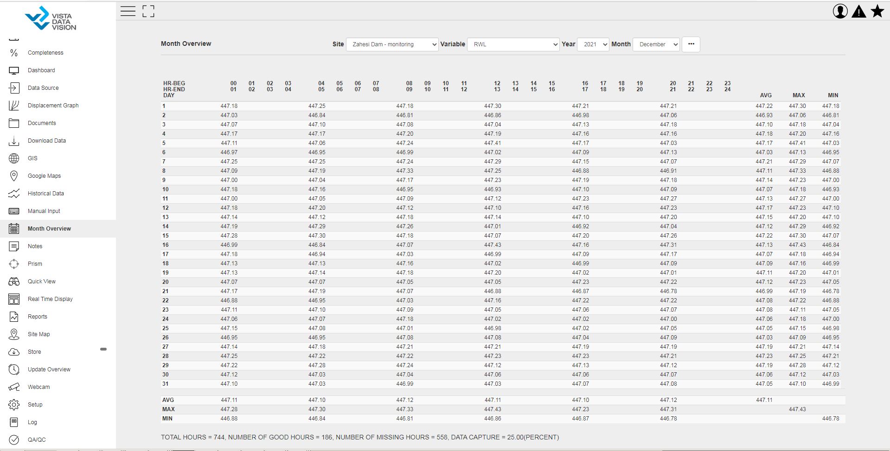Go to Historical Data page
Screen dimensions: 890x451
click(46, 194)
